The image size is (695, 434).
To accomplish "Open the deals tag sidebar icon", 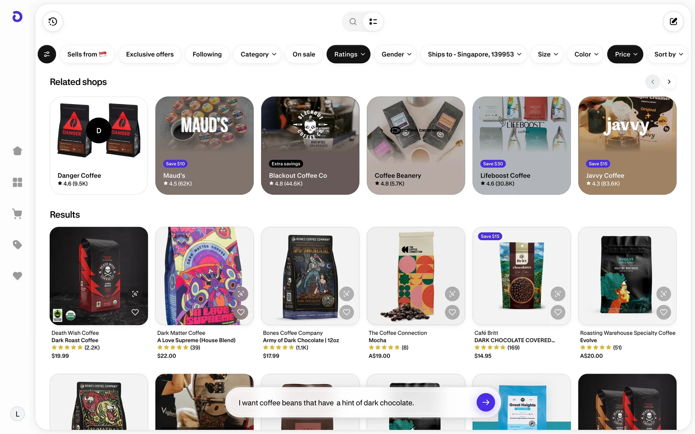I will tap(17, 245).
